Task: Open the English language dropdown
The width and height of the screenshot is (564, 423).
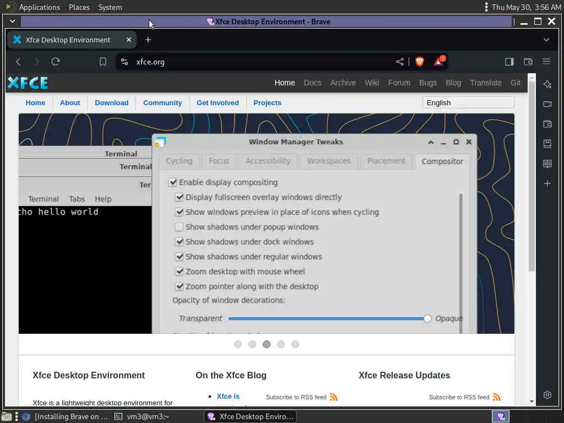Action: (468, 103)
